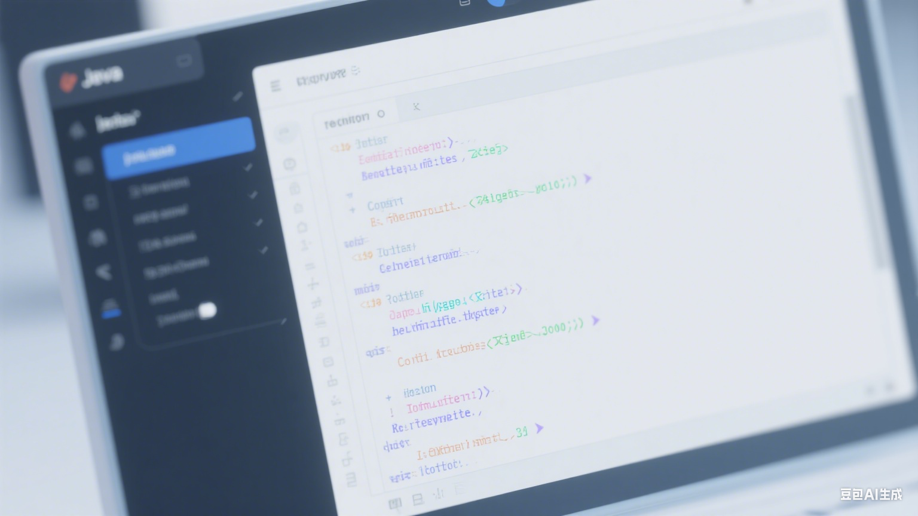This screenshot has height=516, width=918.
Task: Toggle the bottom-most checkmark in the sidebar list
Action: (x=264, y=250)
